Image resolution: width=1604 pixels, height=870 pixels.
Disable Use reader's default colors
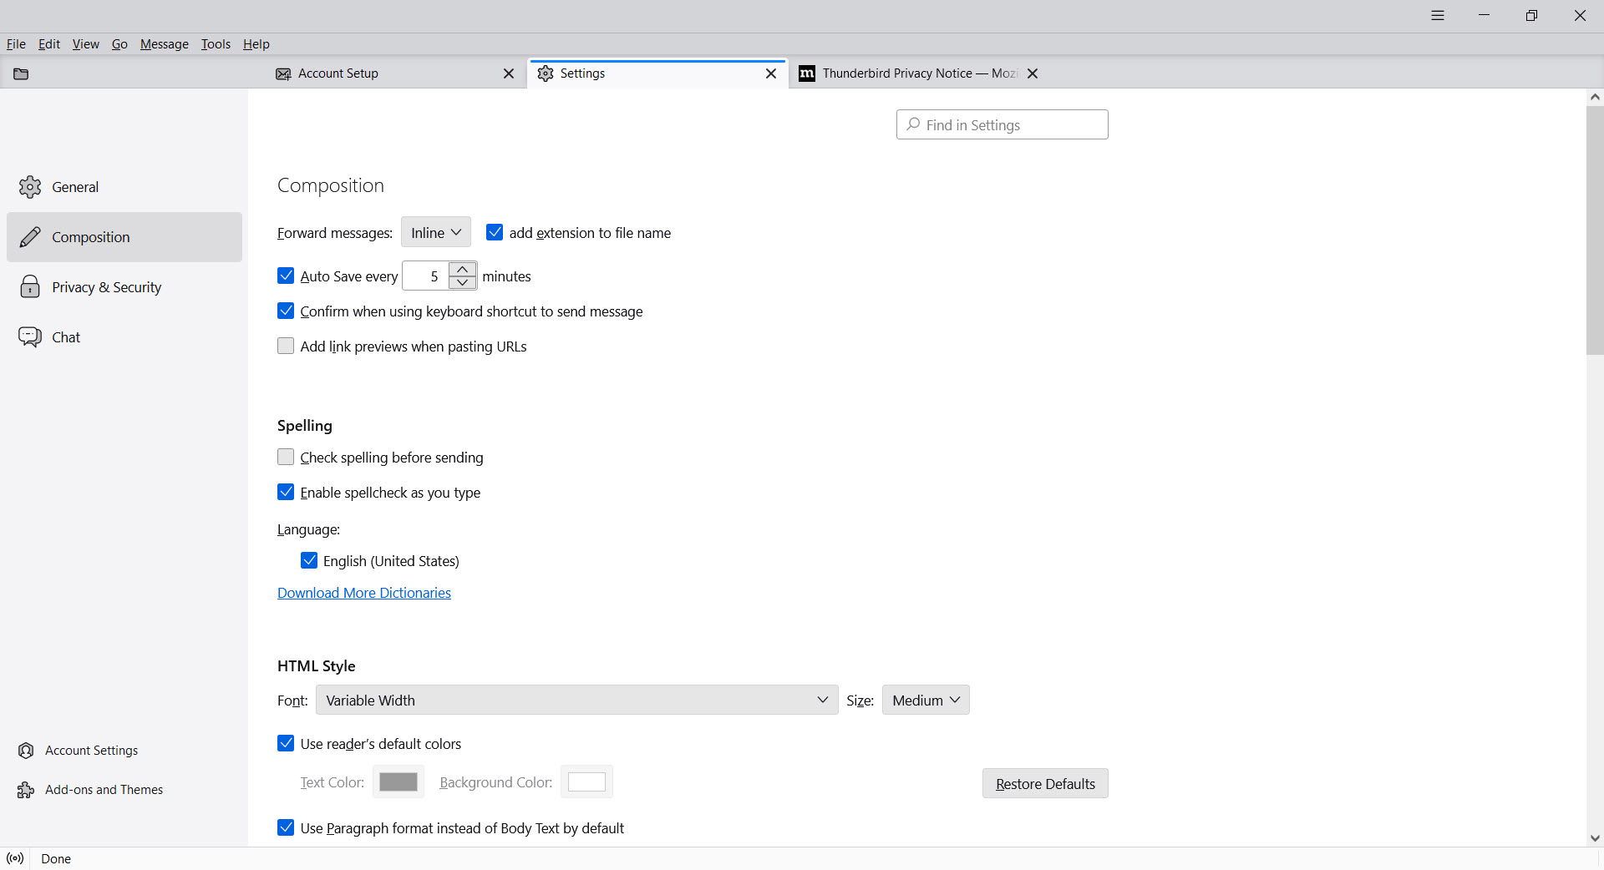pos(286,744)
